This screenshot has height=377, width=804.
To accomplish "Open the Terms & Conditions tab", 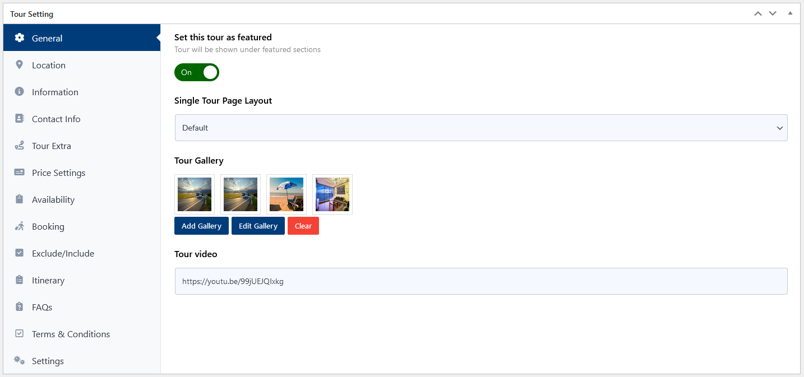I will 71,334.
